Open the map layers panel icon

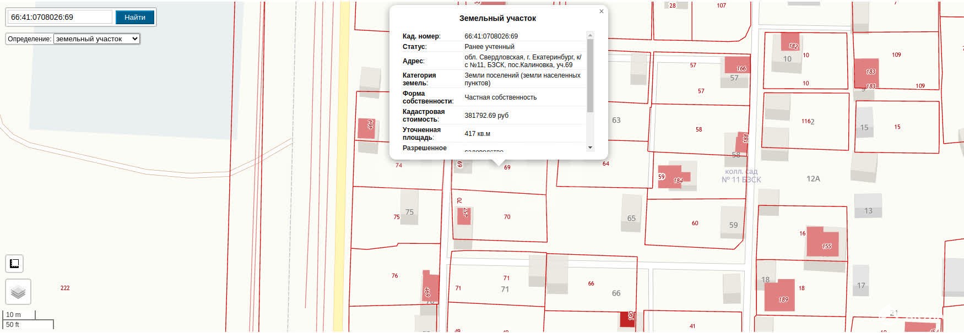(x=18, y=292)
